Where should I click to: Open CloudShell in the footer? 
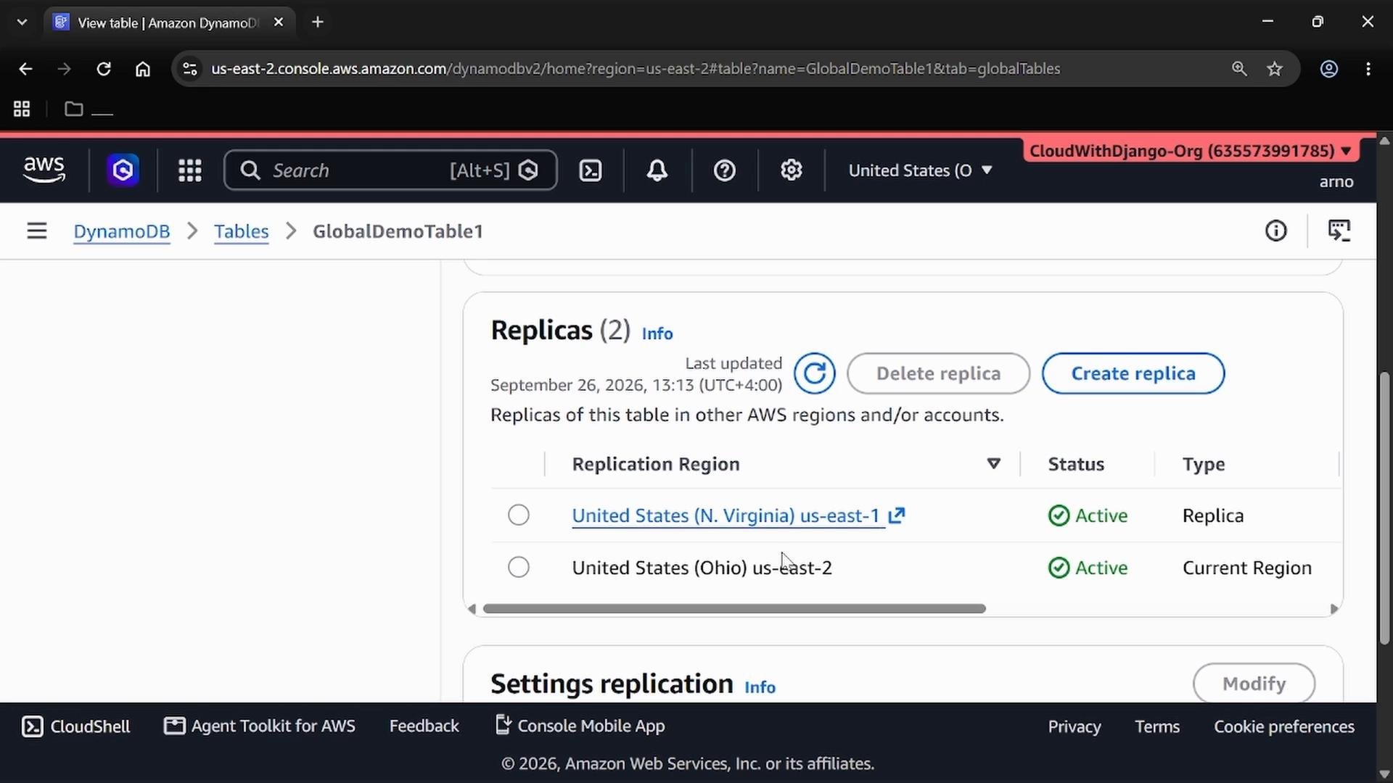pos(76,726)
